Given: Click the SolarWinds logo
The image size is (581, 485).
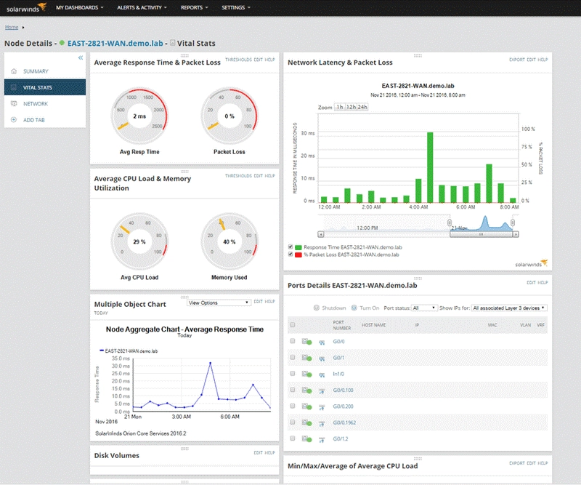Looking at the screenshot, I should [x=26, y=7].
